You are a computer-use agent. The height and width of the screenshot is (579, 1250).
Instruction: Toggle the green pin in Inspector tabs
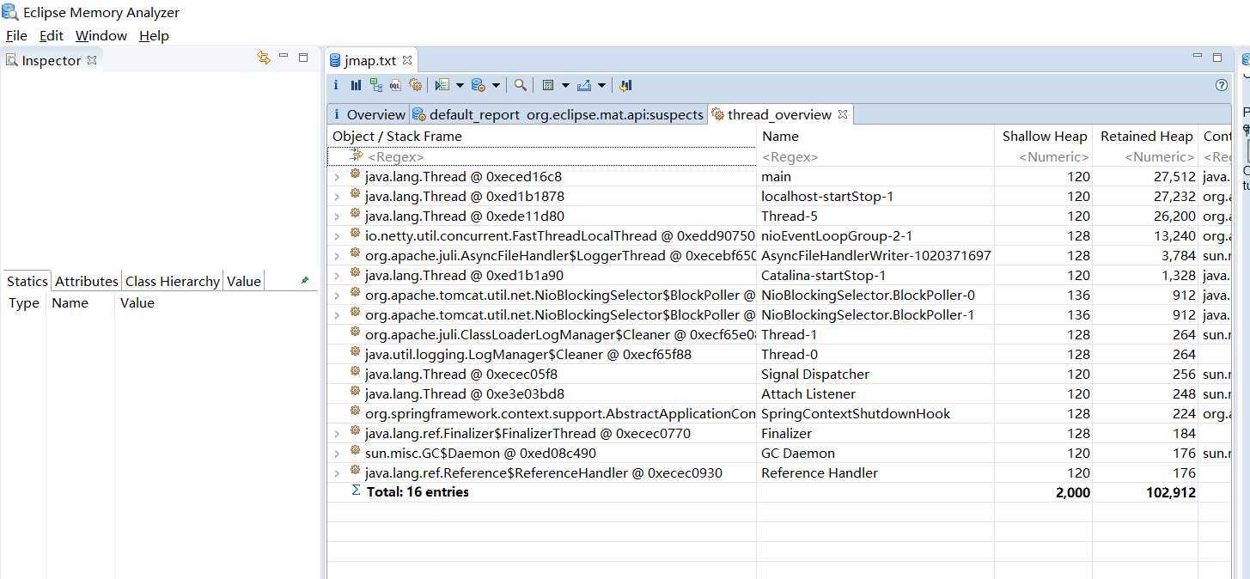click(304, 280)
